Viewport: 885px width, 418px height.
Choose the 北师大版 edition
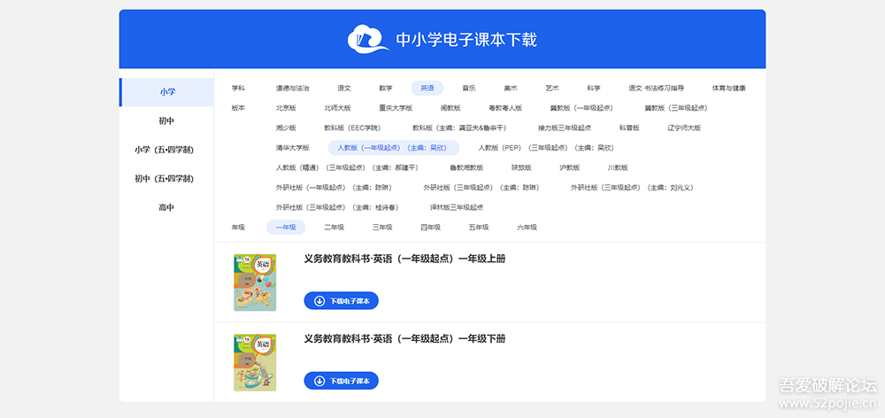tap(337, 108)
